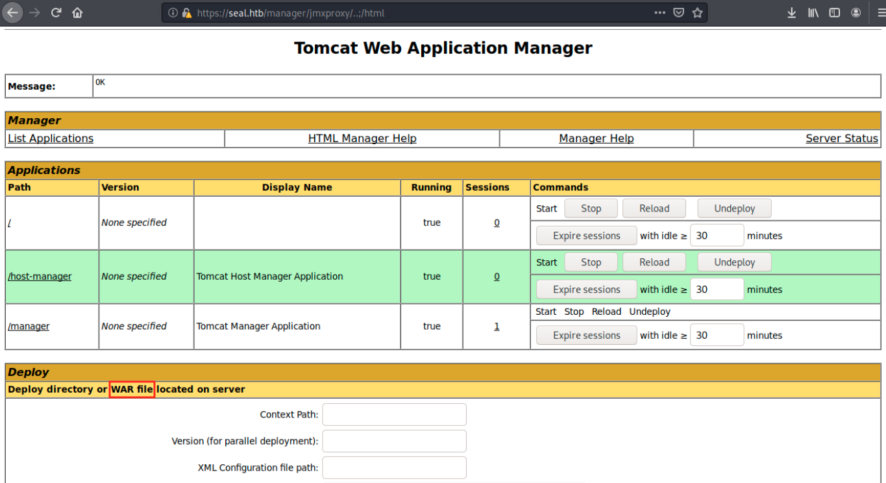Stop the root / application
886x483 pixels.
(591, 208)
